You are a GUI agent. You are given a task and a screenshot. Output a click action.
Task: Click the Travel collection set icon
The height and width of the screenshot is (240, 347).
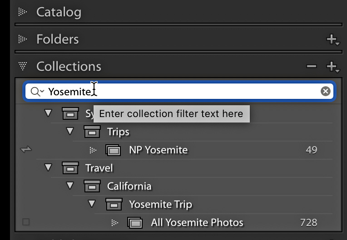[x=70, y=168]
